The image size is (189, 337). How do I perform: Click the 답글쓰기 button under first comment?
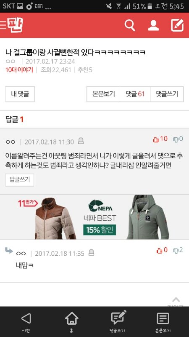pyautogui.click(x=19, y=180)
